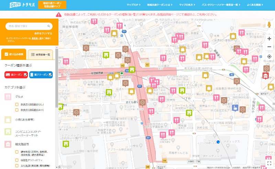Follow the 事業者一覧 link in the note
The image size is (275, 169).
(37, 38)
